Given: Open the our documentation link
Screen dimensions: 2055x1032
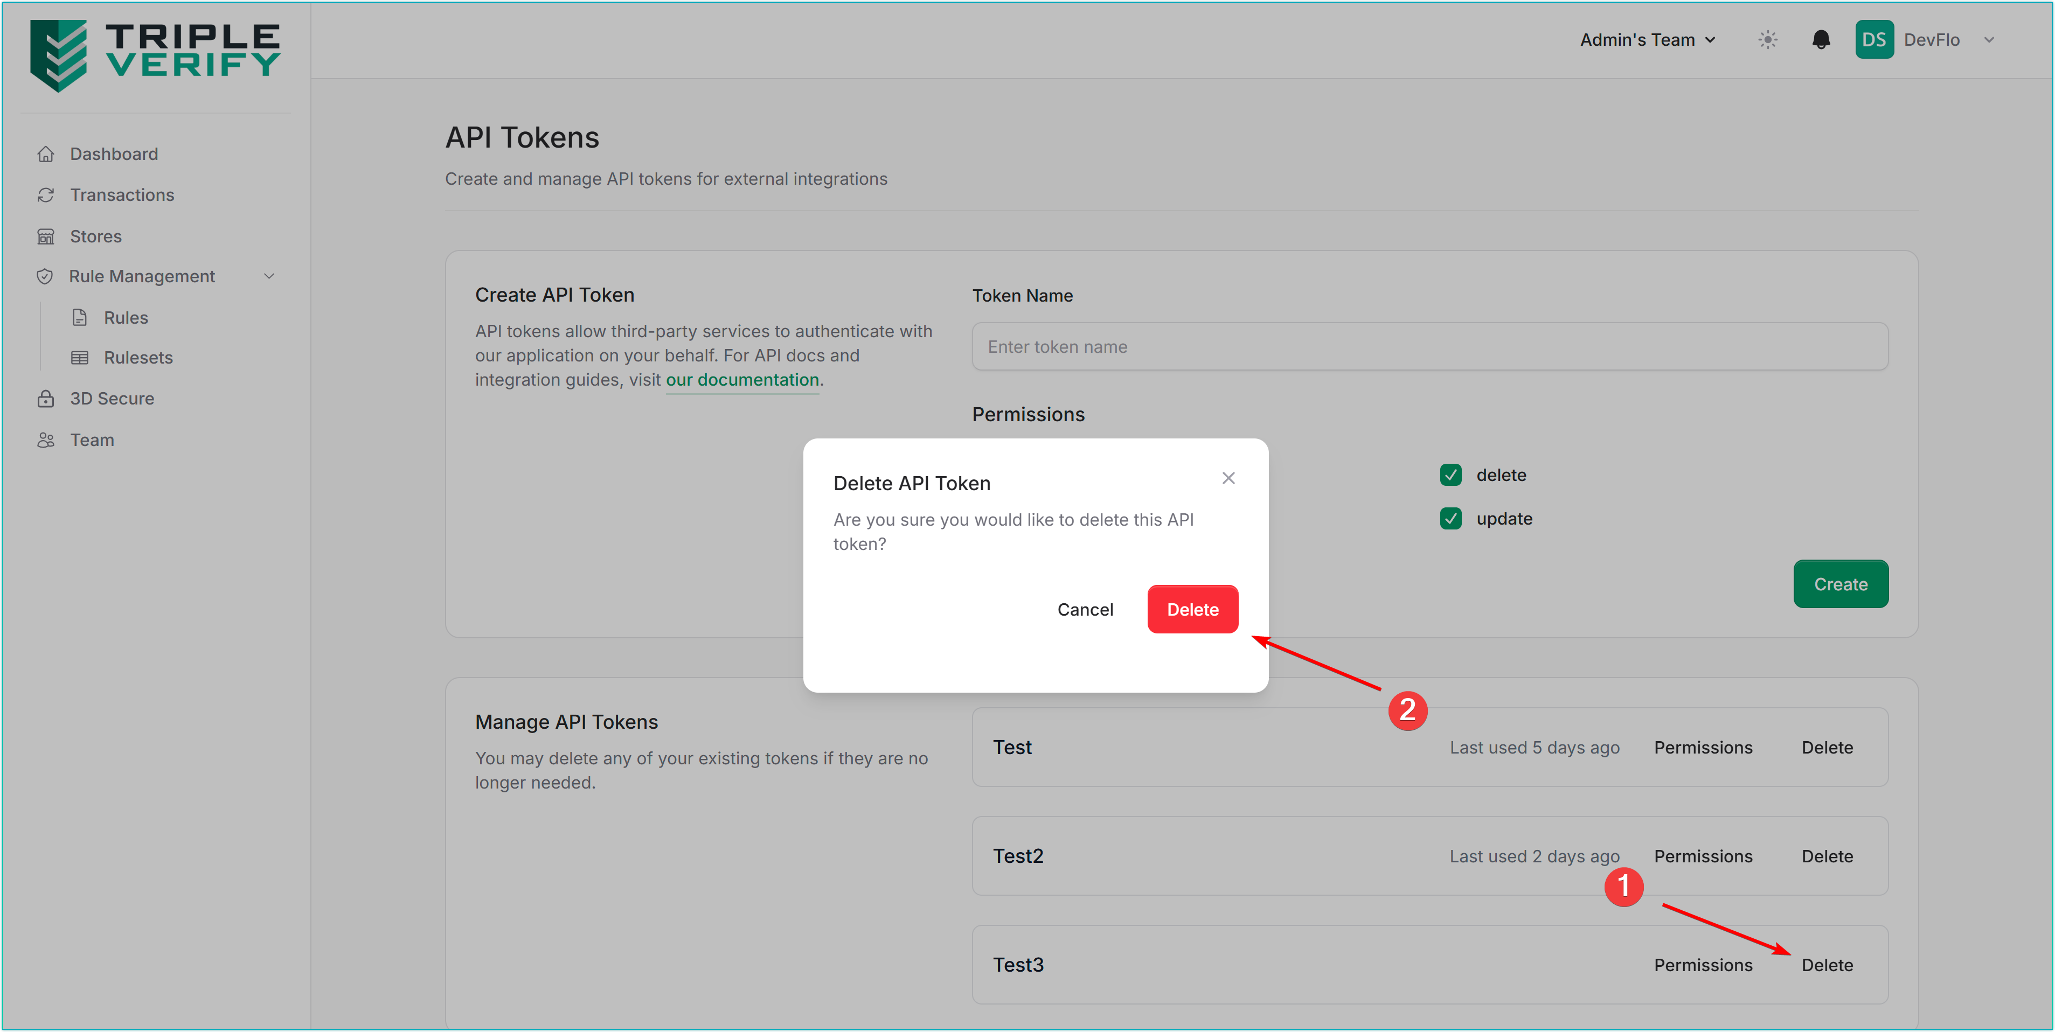Looking at the screenshot, I should click(x=742, y=380).
